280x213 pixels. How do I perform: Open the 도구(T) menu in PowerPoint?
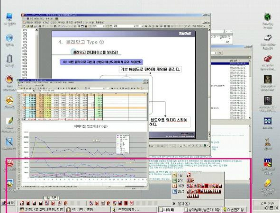tap(70, 22)
